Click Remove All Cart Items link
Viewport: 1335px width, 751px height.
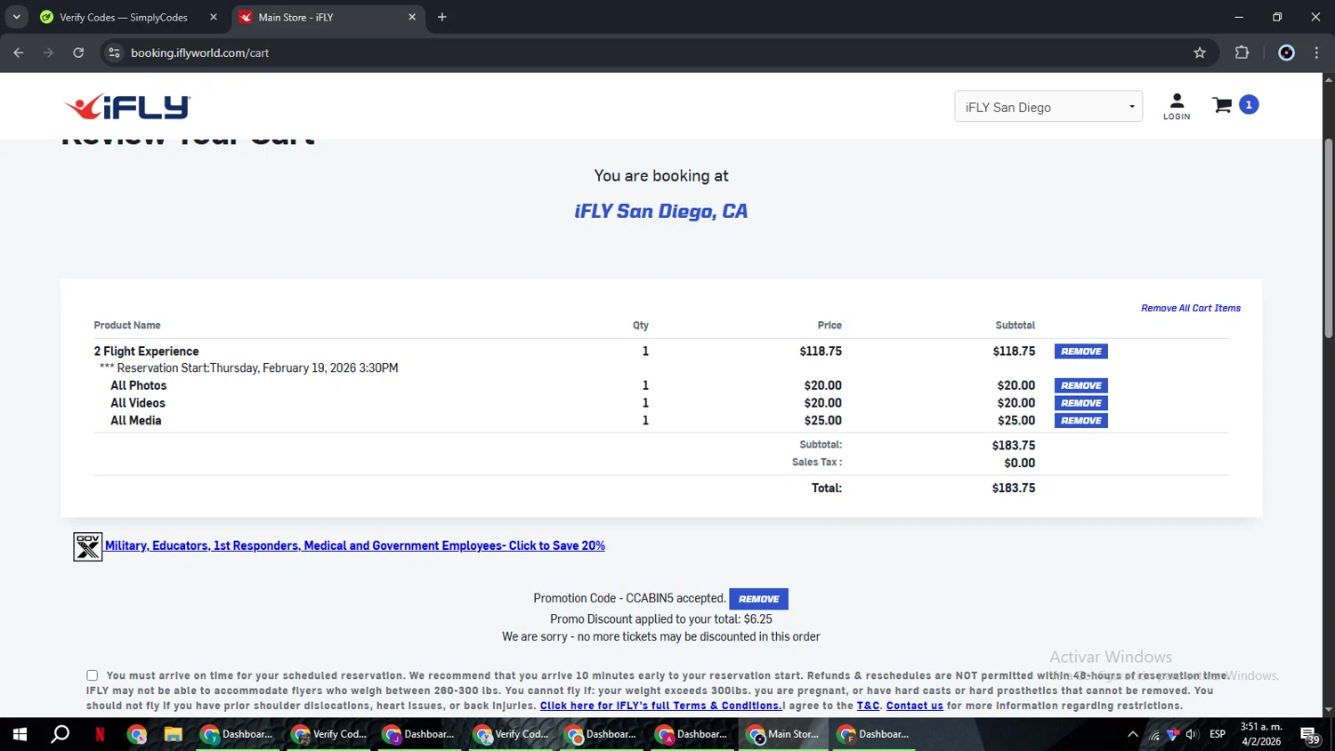[x=1191, y=308]
